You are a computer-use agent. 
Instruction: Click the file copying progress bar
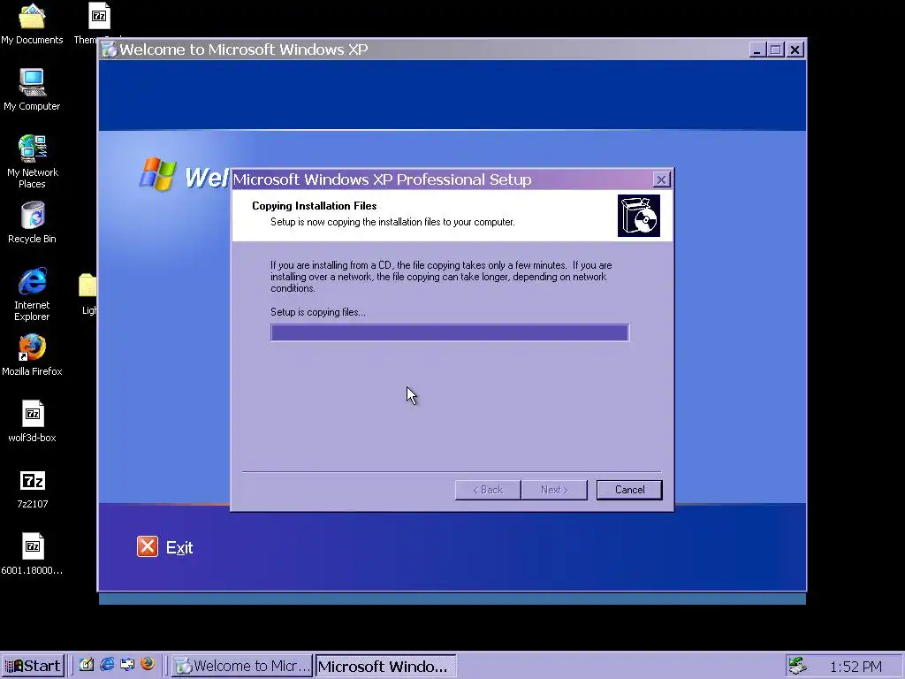pyautogui.click(x=450, y=332)
